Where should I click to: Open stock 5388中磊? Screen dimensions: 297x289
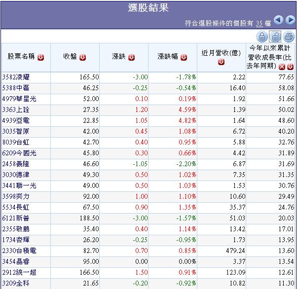16,88
